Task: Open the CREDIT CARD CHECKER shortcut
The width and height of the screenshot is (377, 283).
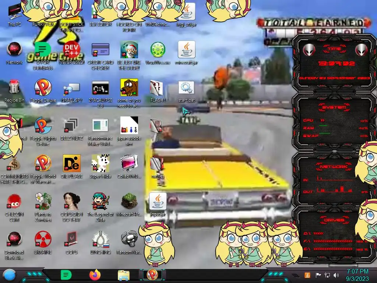Action: coord(101,56)
